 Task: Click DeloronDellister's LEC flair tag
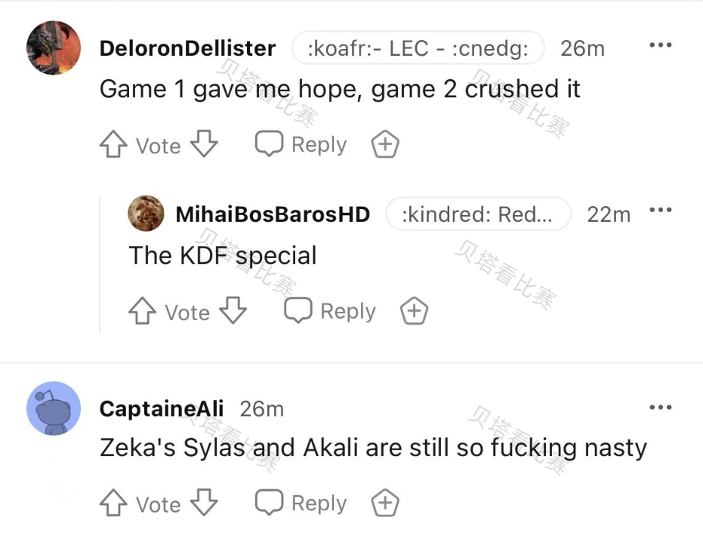[x=418, y=48]
